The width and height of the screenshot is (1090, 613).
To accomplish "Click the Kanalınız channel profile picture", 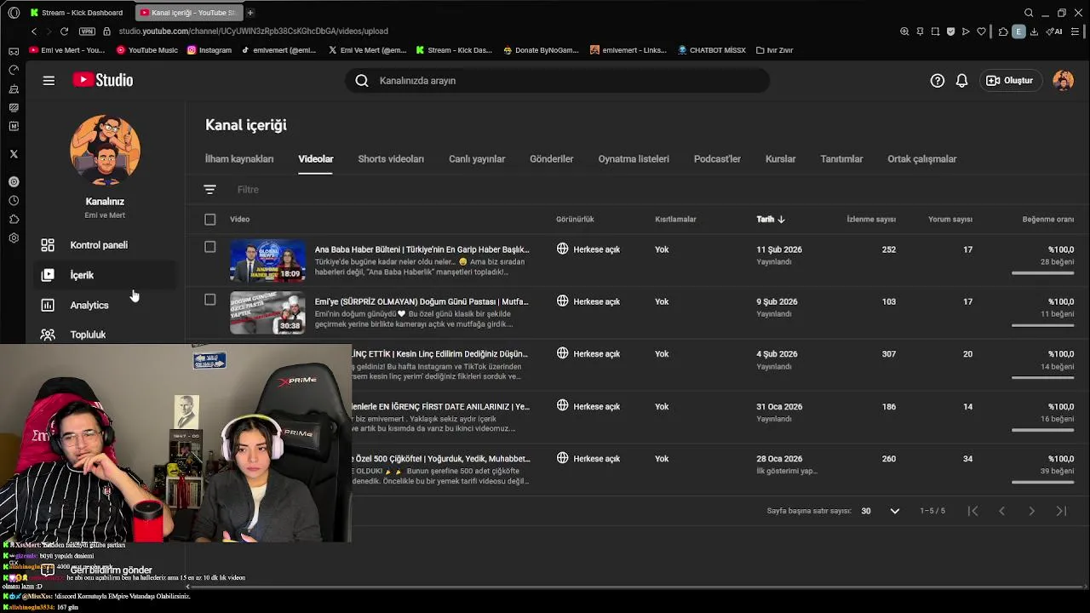I will (105, 151).
